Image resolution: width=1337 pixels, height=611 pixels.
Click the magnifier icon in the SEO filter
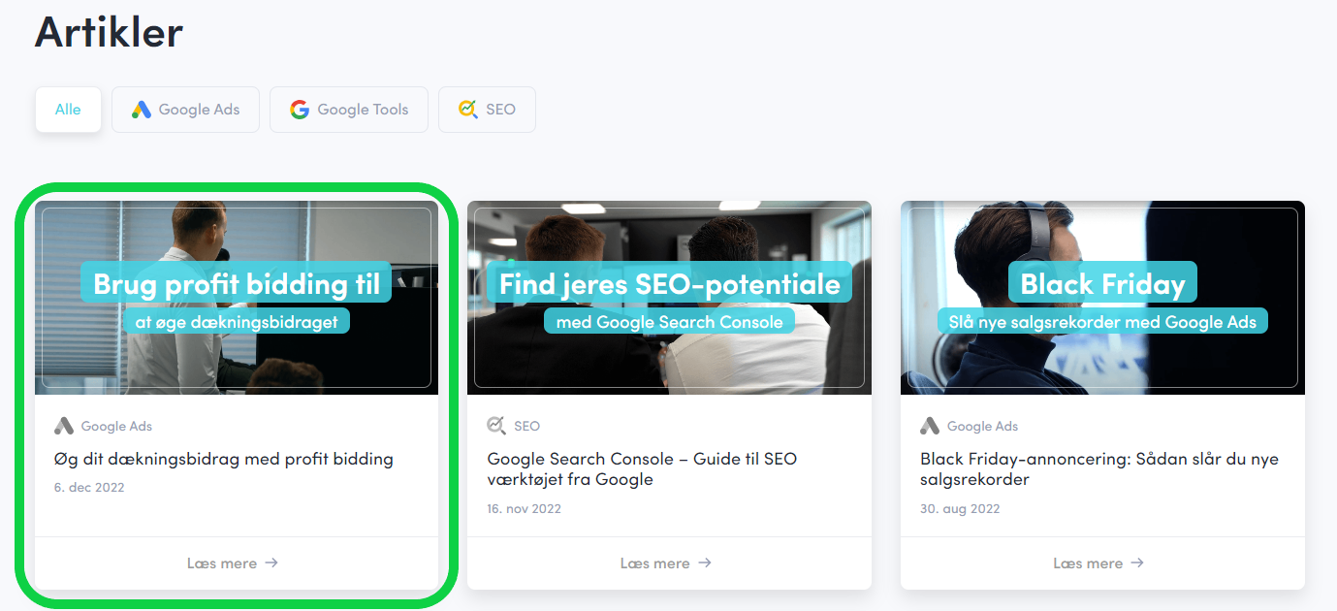(x=468, y=110)
